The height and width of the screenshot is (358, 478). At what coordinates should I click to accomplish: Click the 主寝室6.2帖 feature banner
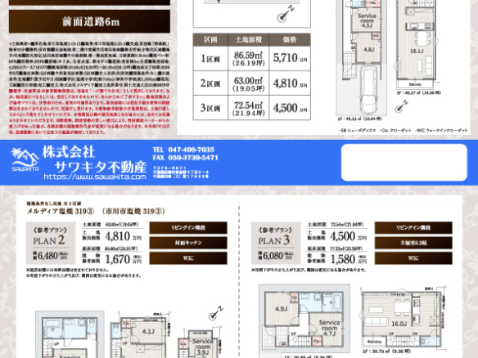(x=413, y=243)
